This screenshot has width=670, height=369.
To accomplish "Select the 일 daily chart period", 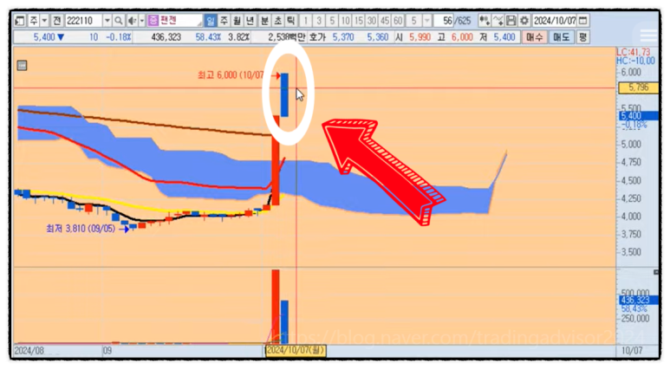I will [211, 21].
